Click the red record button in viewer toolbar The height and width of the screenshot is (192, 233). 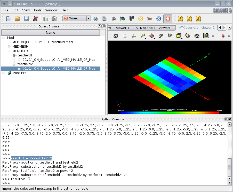[223, 36]
